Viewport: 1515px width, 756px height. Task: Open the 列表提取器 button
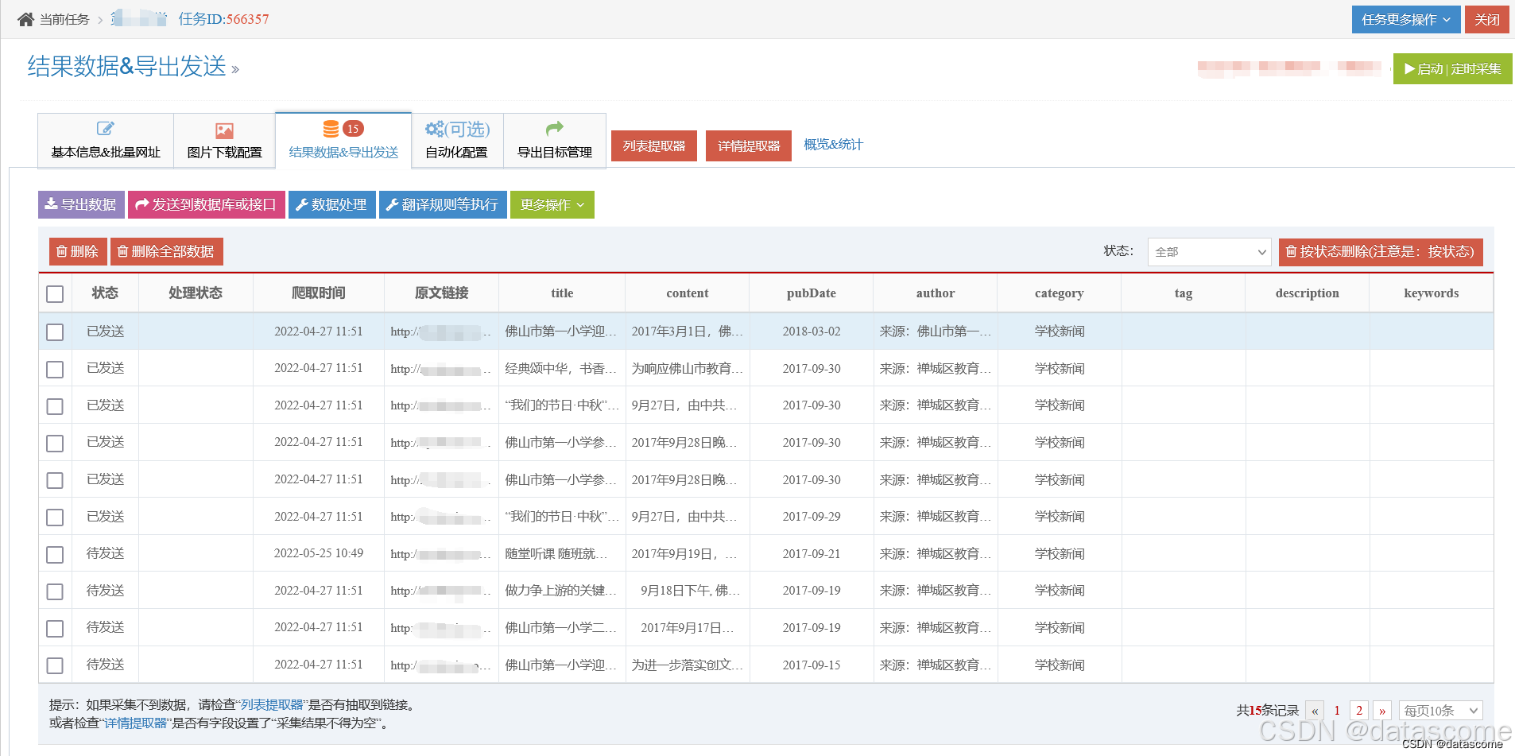pos(654,146)
